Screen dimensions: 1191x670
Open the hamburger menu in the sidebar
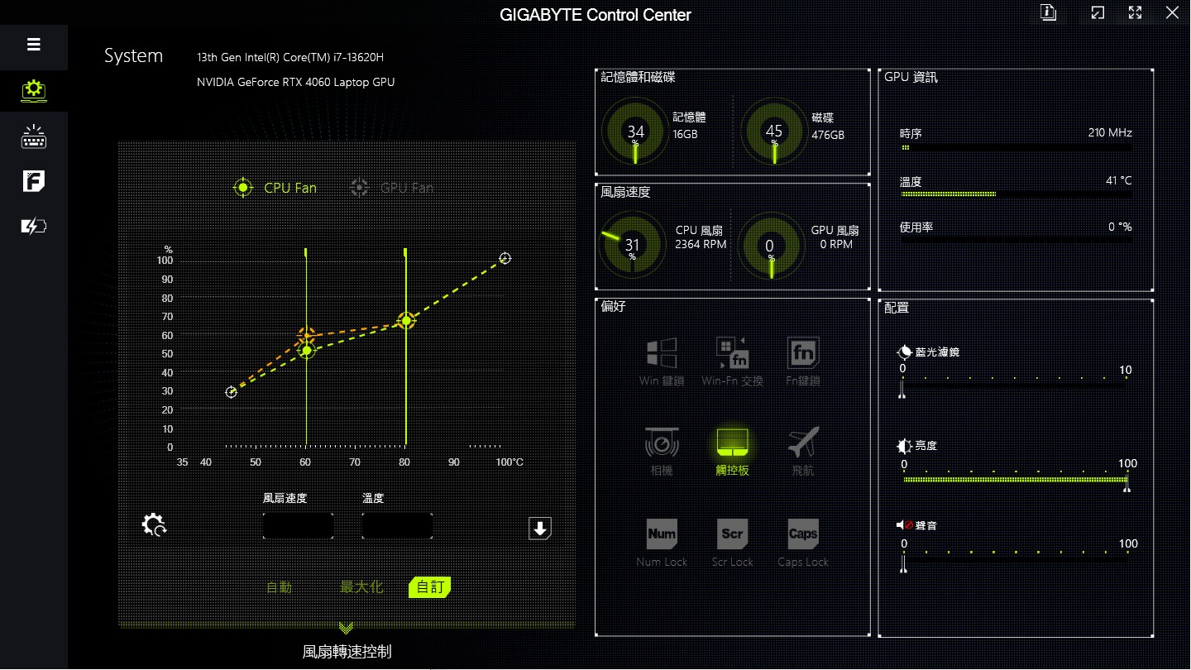tap(34, 45)
